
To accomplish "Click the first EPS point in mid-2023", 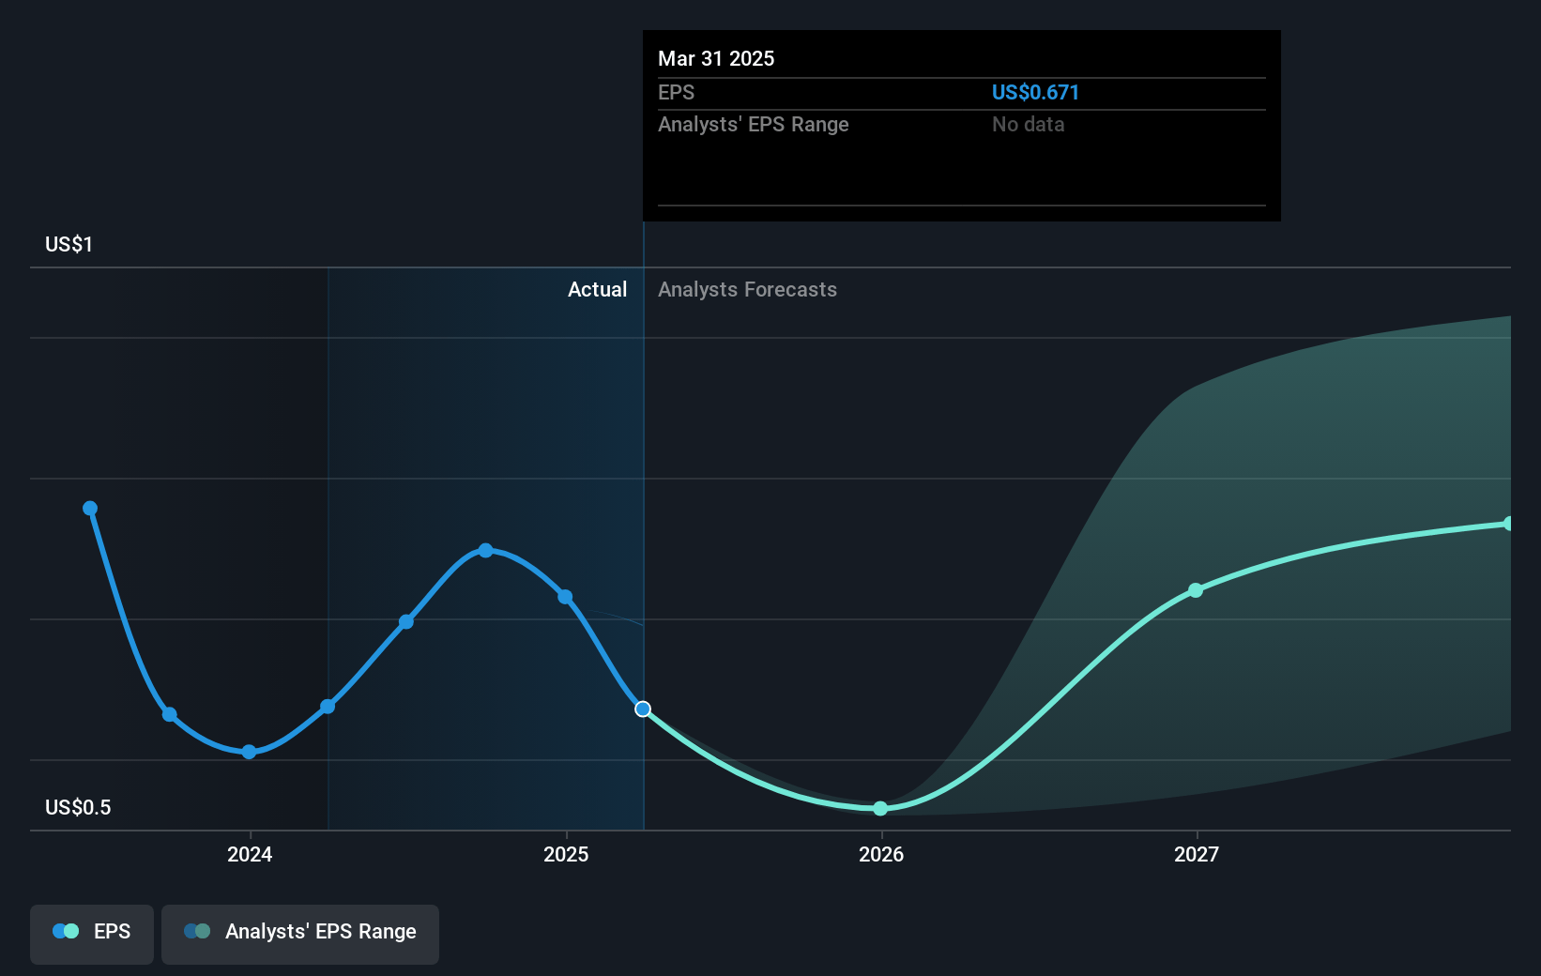I will click(90, 508).
